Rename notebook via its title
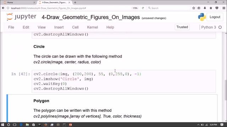 pyautogui.click(x=91, y=17)
